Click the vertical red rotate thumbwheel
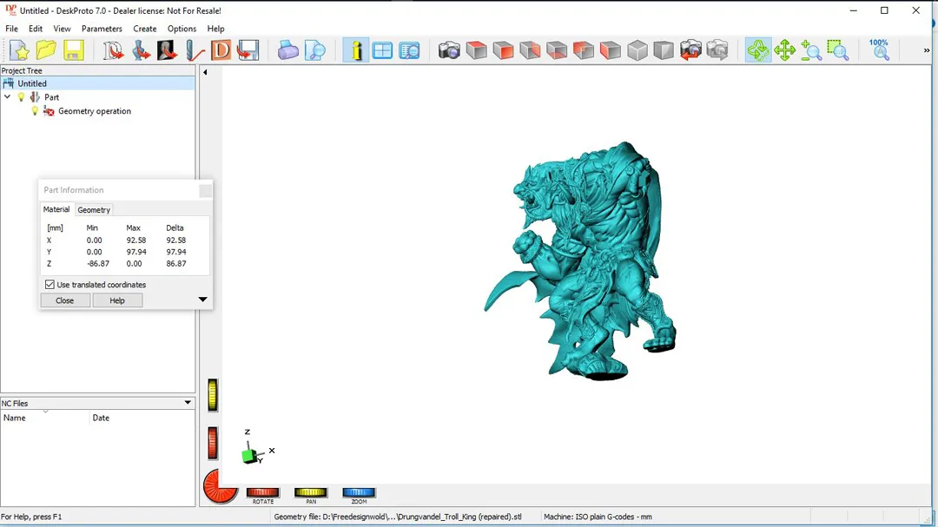Viewport: 938px width, 527px height. click(x=213, y=444)
